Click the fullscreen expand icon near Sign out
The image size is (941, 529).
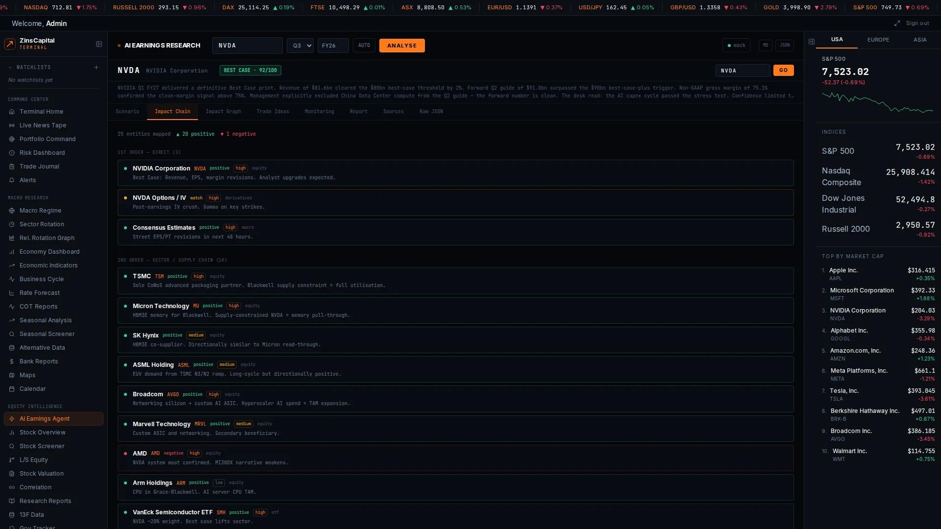(897, 24)
